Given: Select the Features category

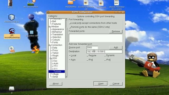Looking at the screenshot, I should point(57,24).
